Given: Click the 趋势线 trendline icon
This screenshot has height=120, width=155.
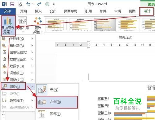Looking at the screenshot, I should click(x=4, y=100).
